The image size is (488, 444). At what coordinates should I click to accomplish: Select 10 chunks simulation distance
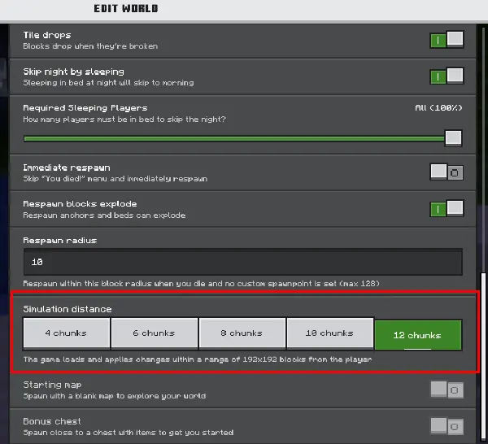(x=330, y=333)
